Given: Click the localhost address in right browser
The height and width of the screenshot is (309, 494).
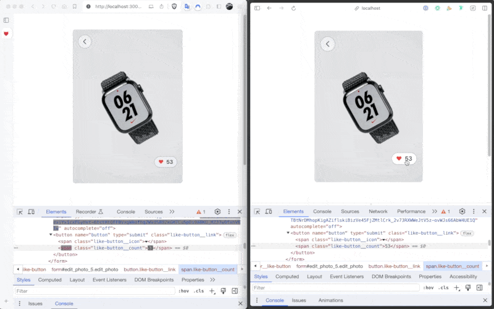Looking at the screenshot, I should click(371, 8).
